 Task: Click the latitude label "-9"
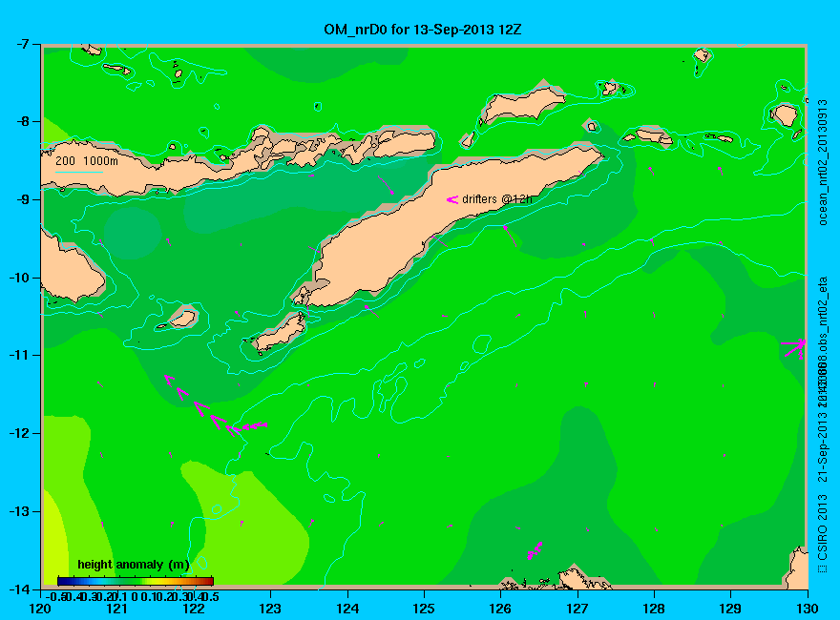coord(24,199)
